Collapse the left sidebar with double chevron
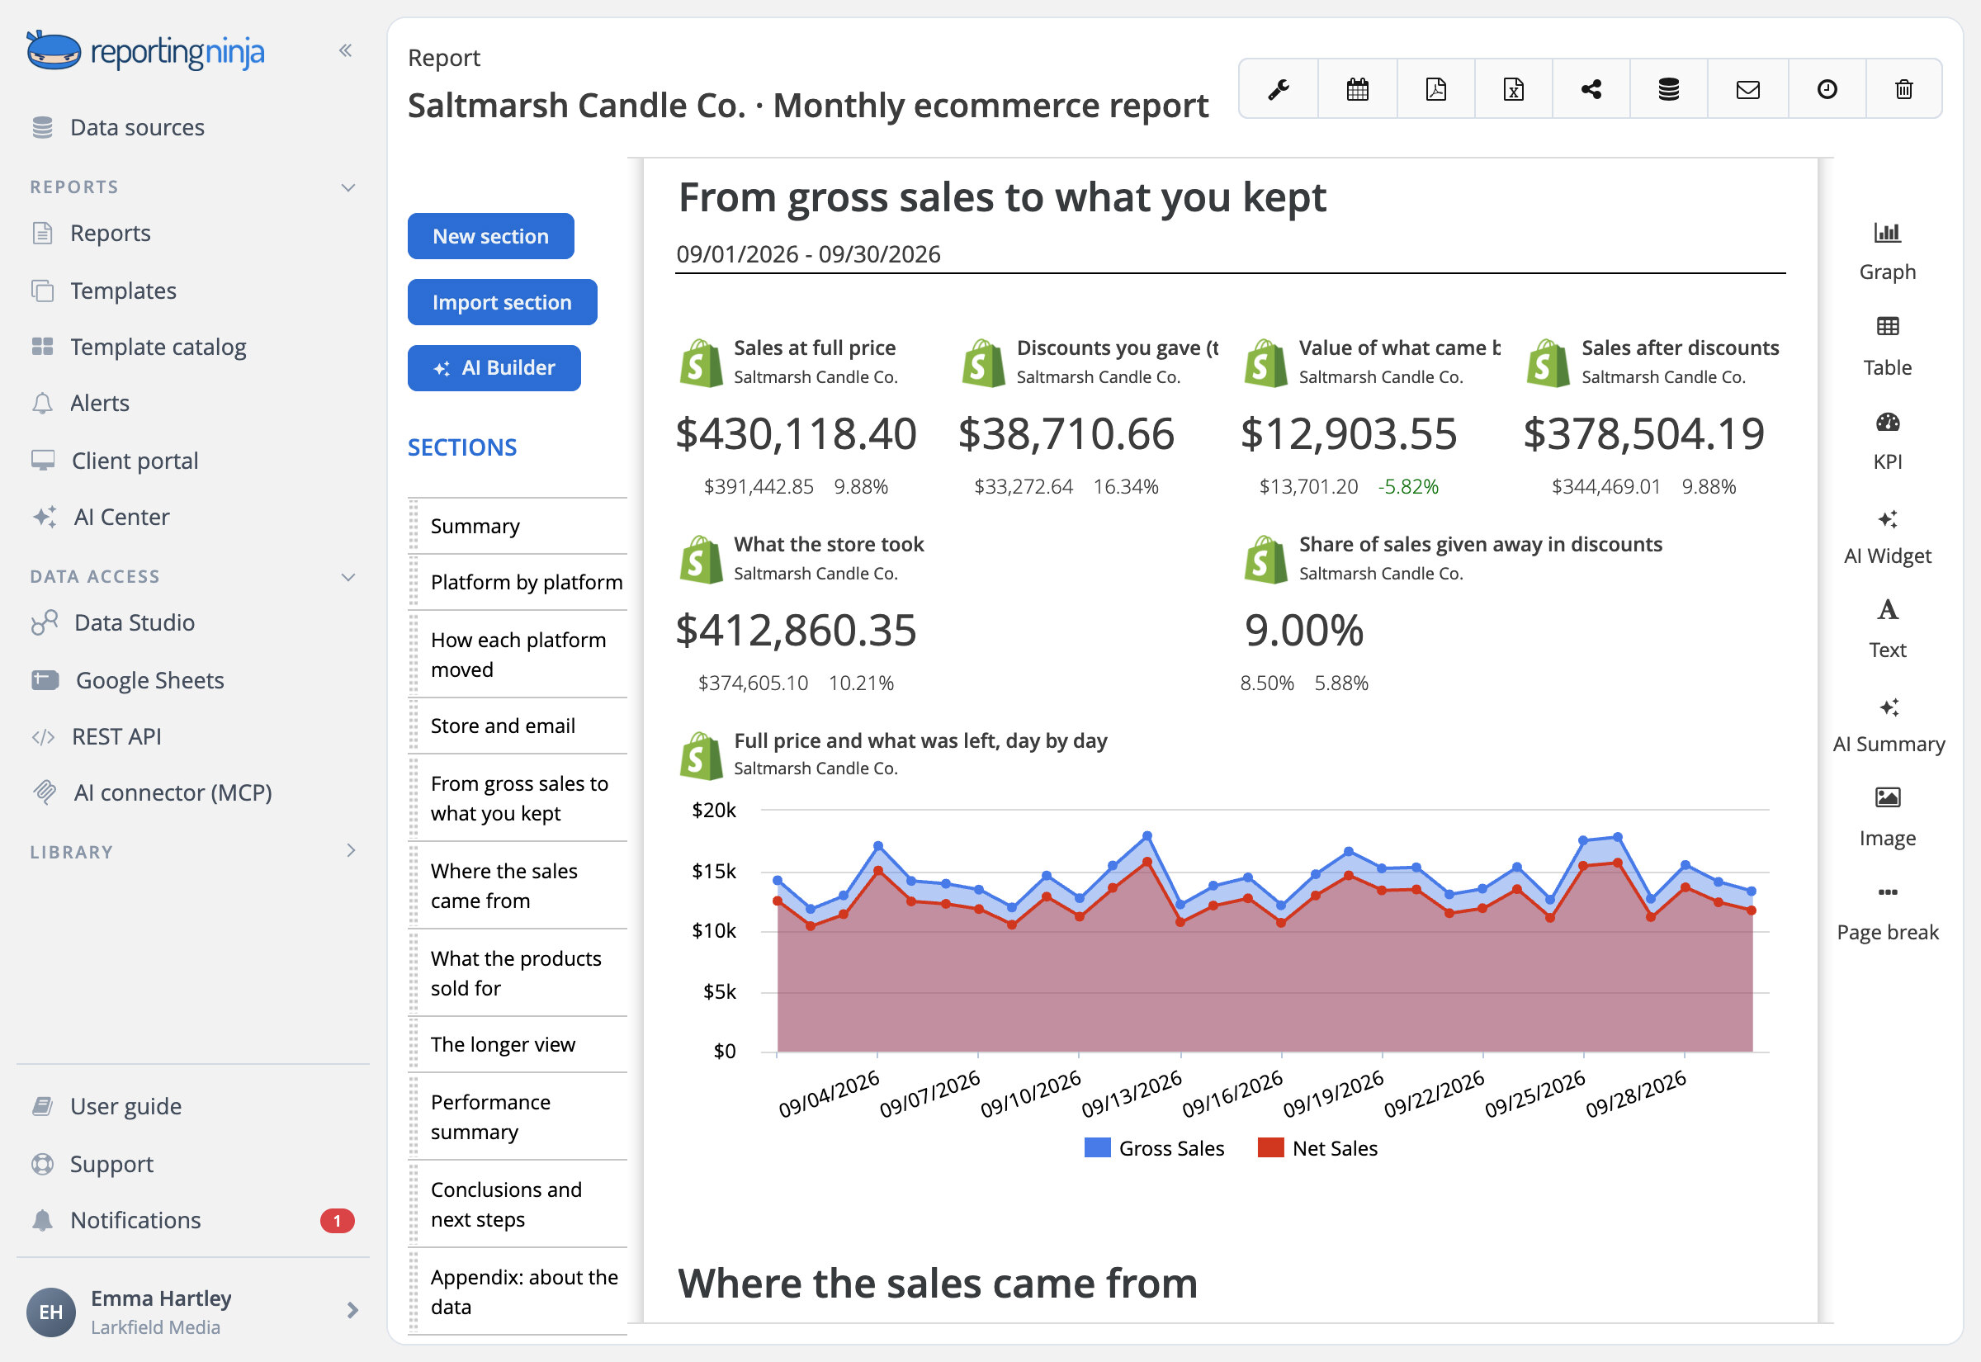Viewport: 1981px width, 1362px height. [x=346, y=50]
